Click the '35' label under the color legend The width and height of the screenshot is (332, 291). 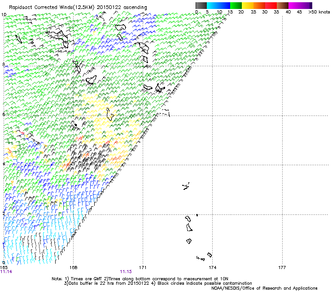coord(276,12)
